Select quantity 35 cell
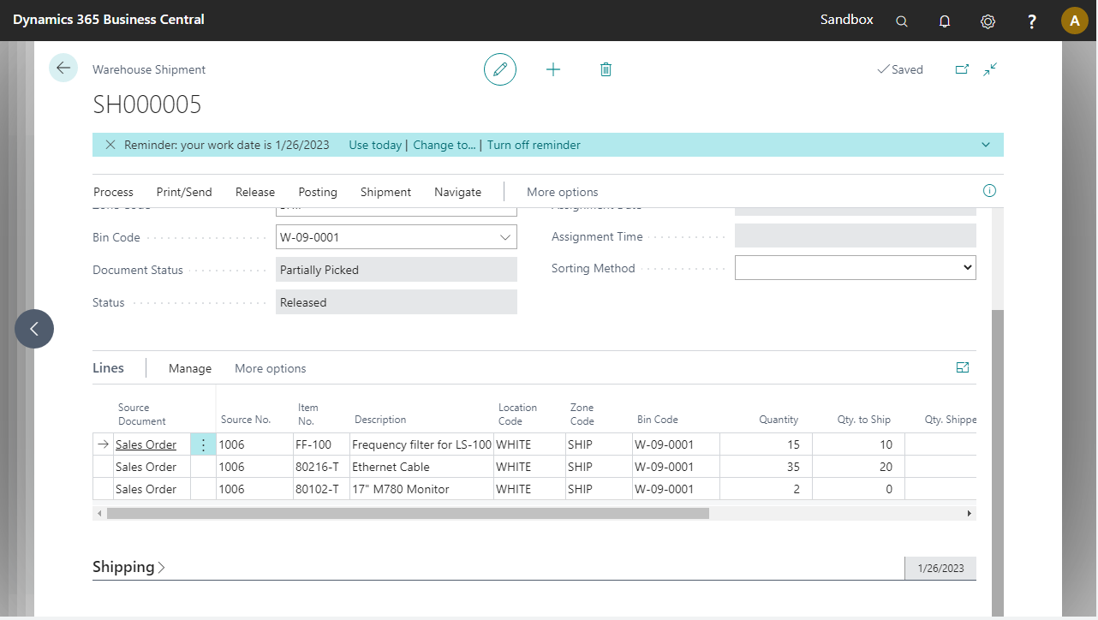 coord(766,467)
